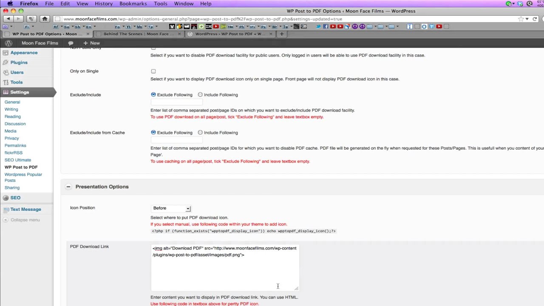544x306 pixels.
Task: Open the Sharing settings link
Action: (x=12, y=187)
